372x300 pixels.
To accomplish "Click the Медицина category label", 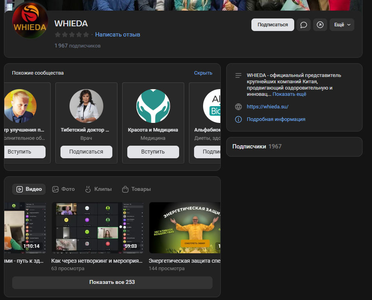I will [x=153, y=138].
